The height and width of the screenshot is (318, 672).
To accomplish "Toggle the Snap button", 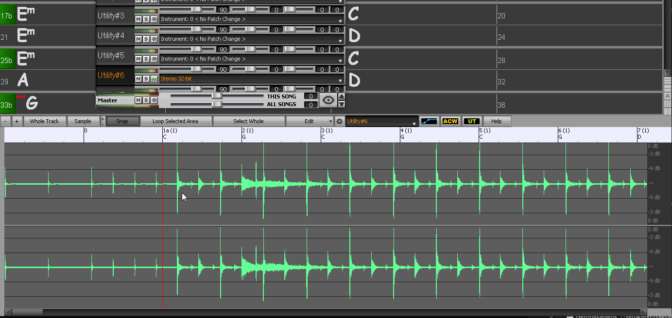I will pos(122,121).
